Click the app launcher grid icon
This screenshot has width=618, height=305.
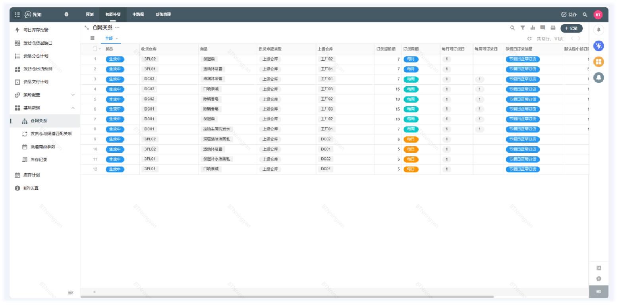pos(17,15)
